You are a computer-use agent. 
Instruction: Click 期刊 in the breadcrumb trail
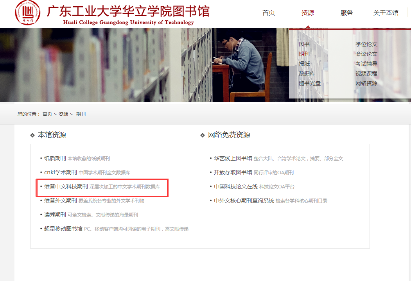click(x=81, y=114)
